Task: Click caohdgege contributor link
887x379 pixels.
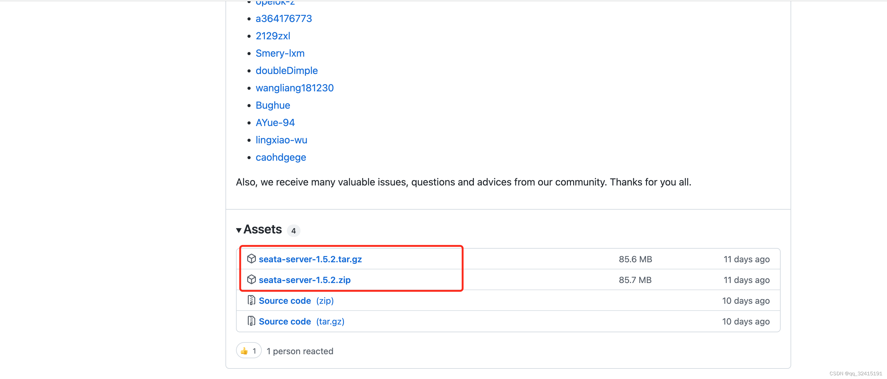Action: pos(280,157)
